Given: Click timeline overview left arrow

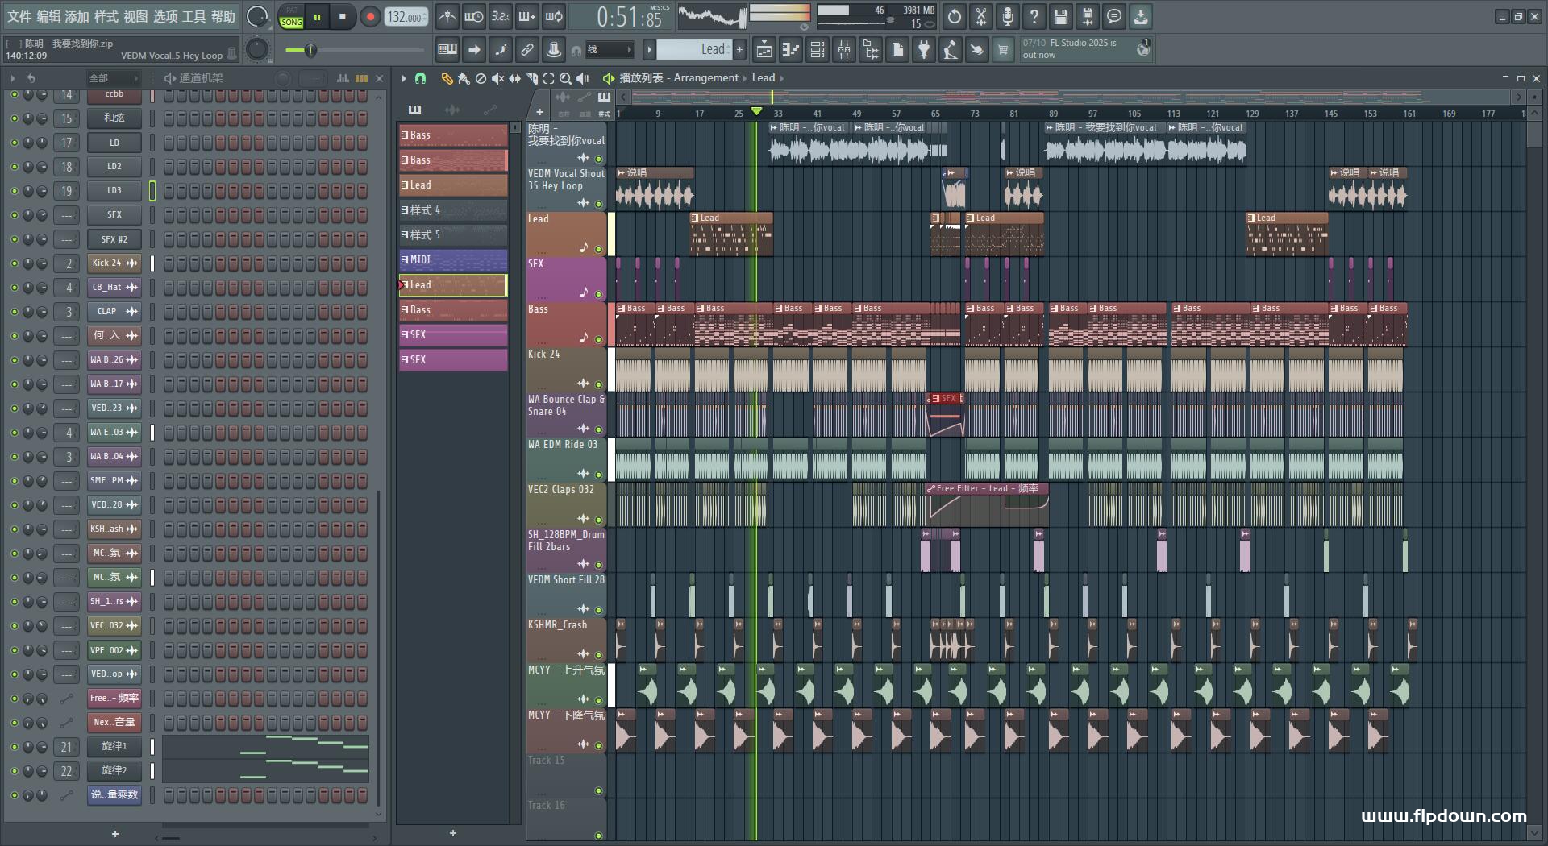Looking at the screenshot, I should [622, 97].
